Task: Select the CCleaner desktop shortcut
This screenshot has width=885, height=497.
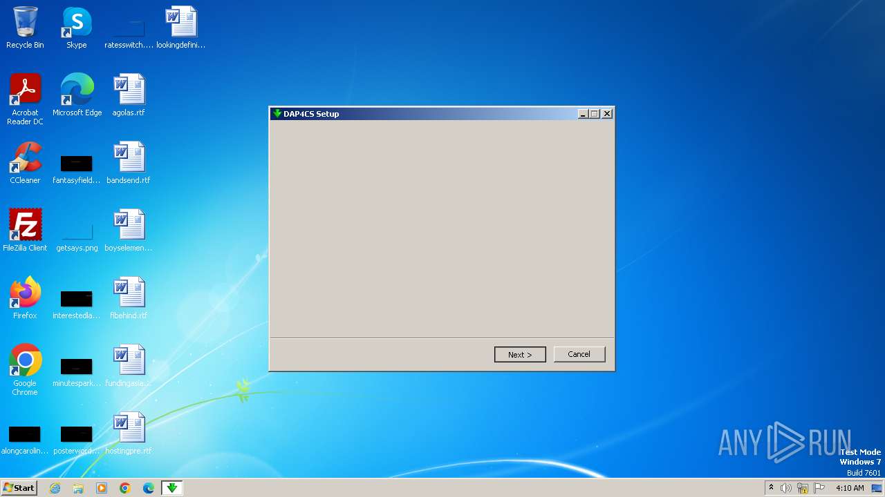Action: [x=25, y=163]
